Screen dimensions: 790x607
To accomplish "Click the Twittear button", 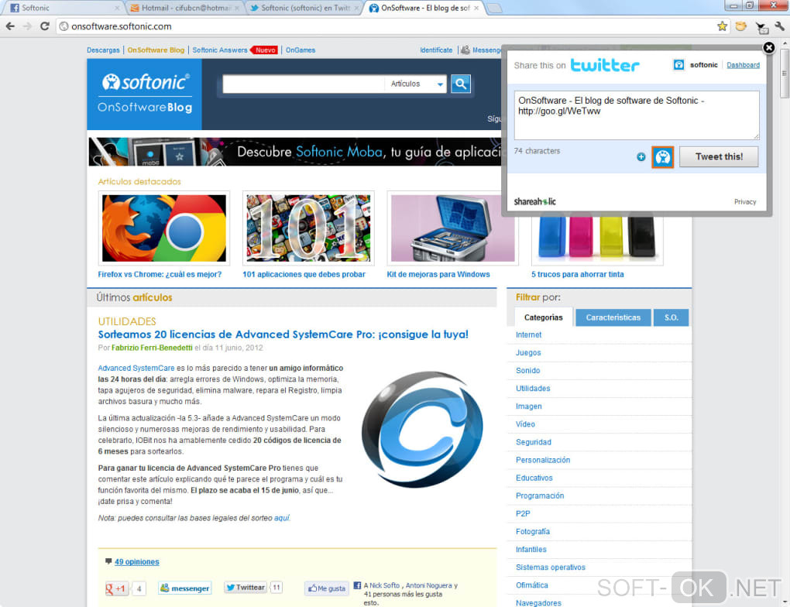I will pos(246,588).
